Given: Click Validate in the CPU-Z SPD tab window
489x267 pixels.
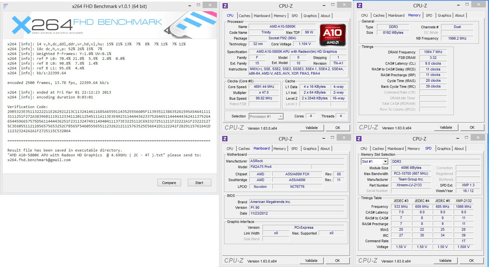Looking at the screenshot, I should (445, 261).
